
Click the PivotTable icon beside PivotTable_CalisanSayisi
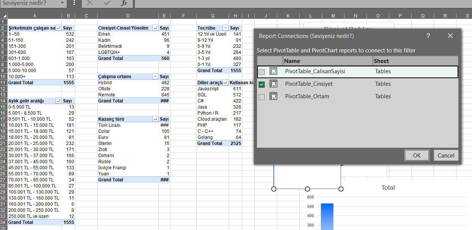(x=274, y=71)
